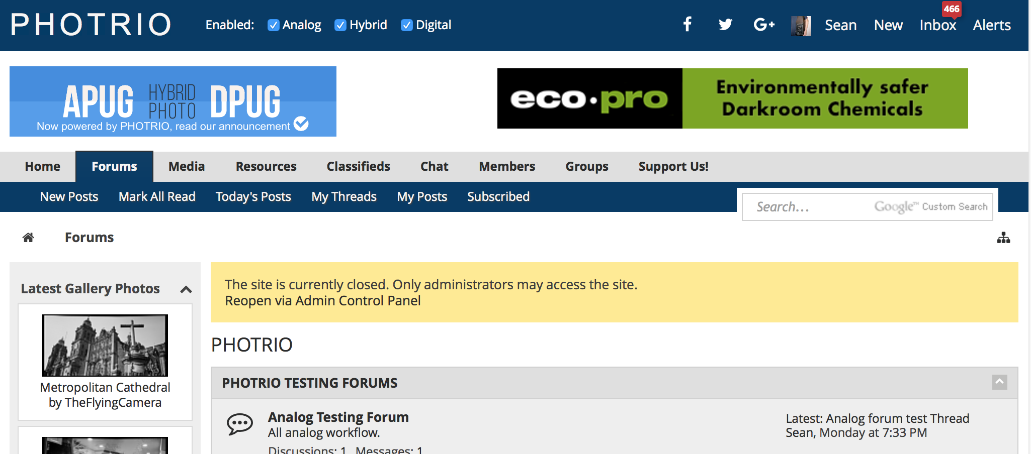The width and height of the screenshot is (1031, 454).
Task: Open the PHOTRIO TESTING FORUMS category title
Action: coord(310,383)
